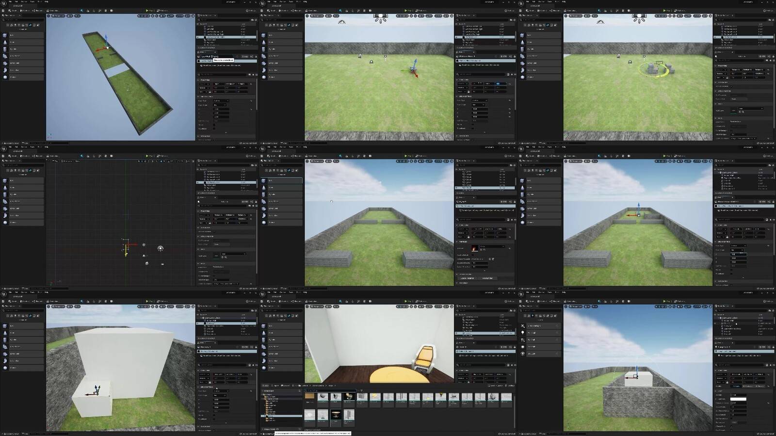Open the Show dropdown in the chair-room viewport

pyautogui.click(x=336, y=307)
